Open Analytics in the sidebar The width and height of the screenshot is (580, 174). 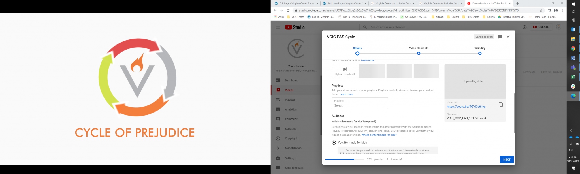tap(291, 109)
